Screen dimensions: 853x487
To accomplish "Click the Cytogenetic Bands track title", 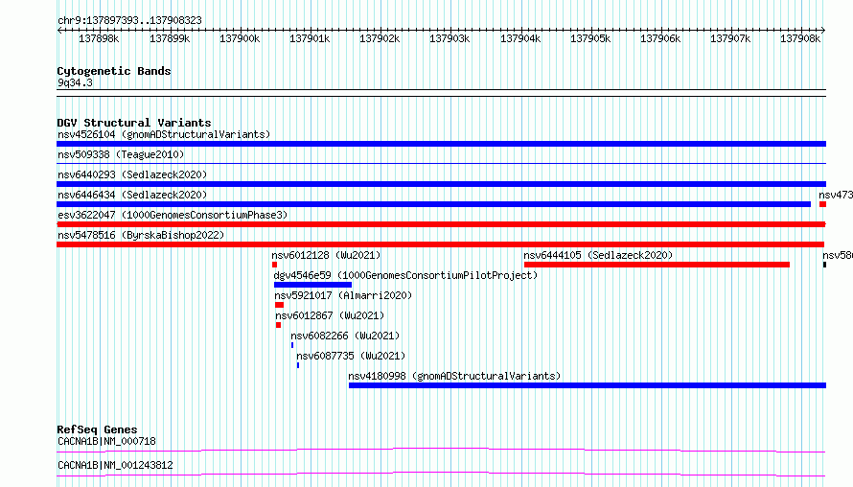I will (x=114, y=71).
